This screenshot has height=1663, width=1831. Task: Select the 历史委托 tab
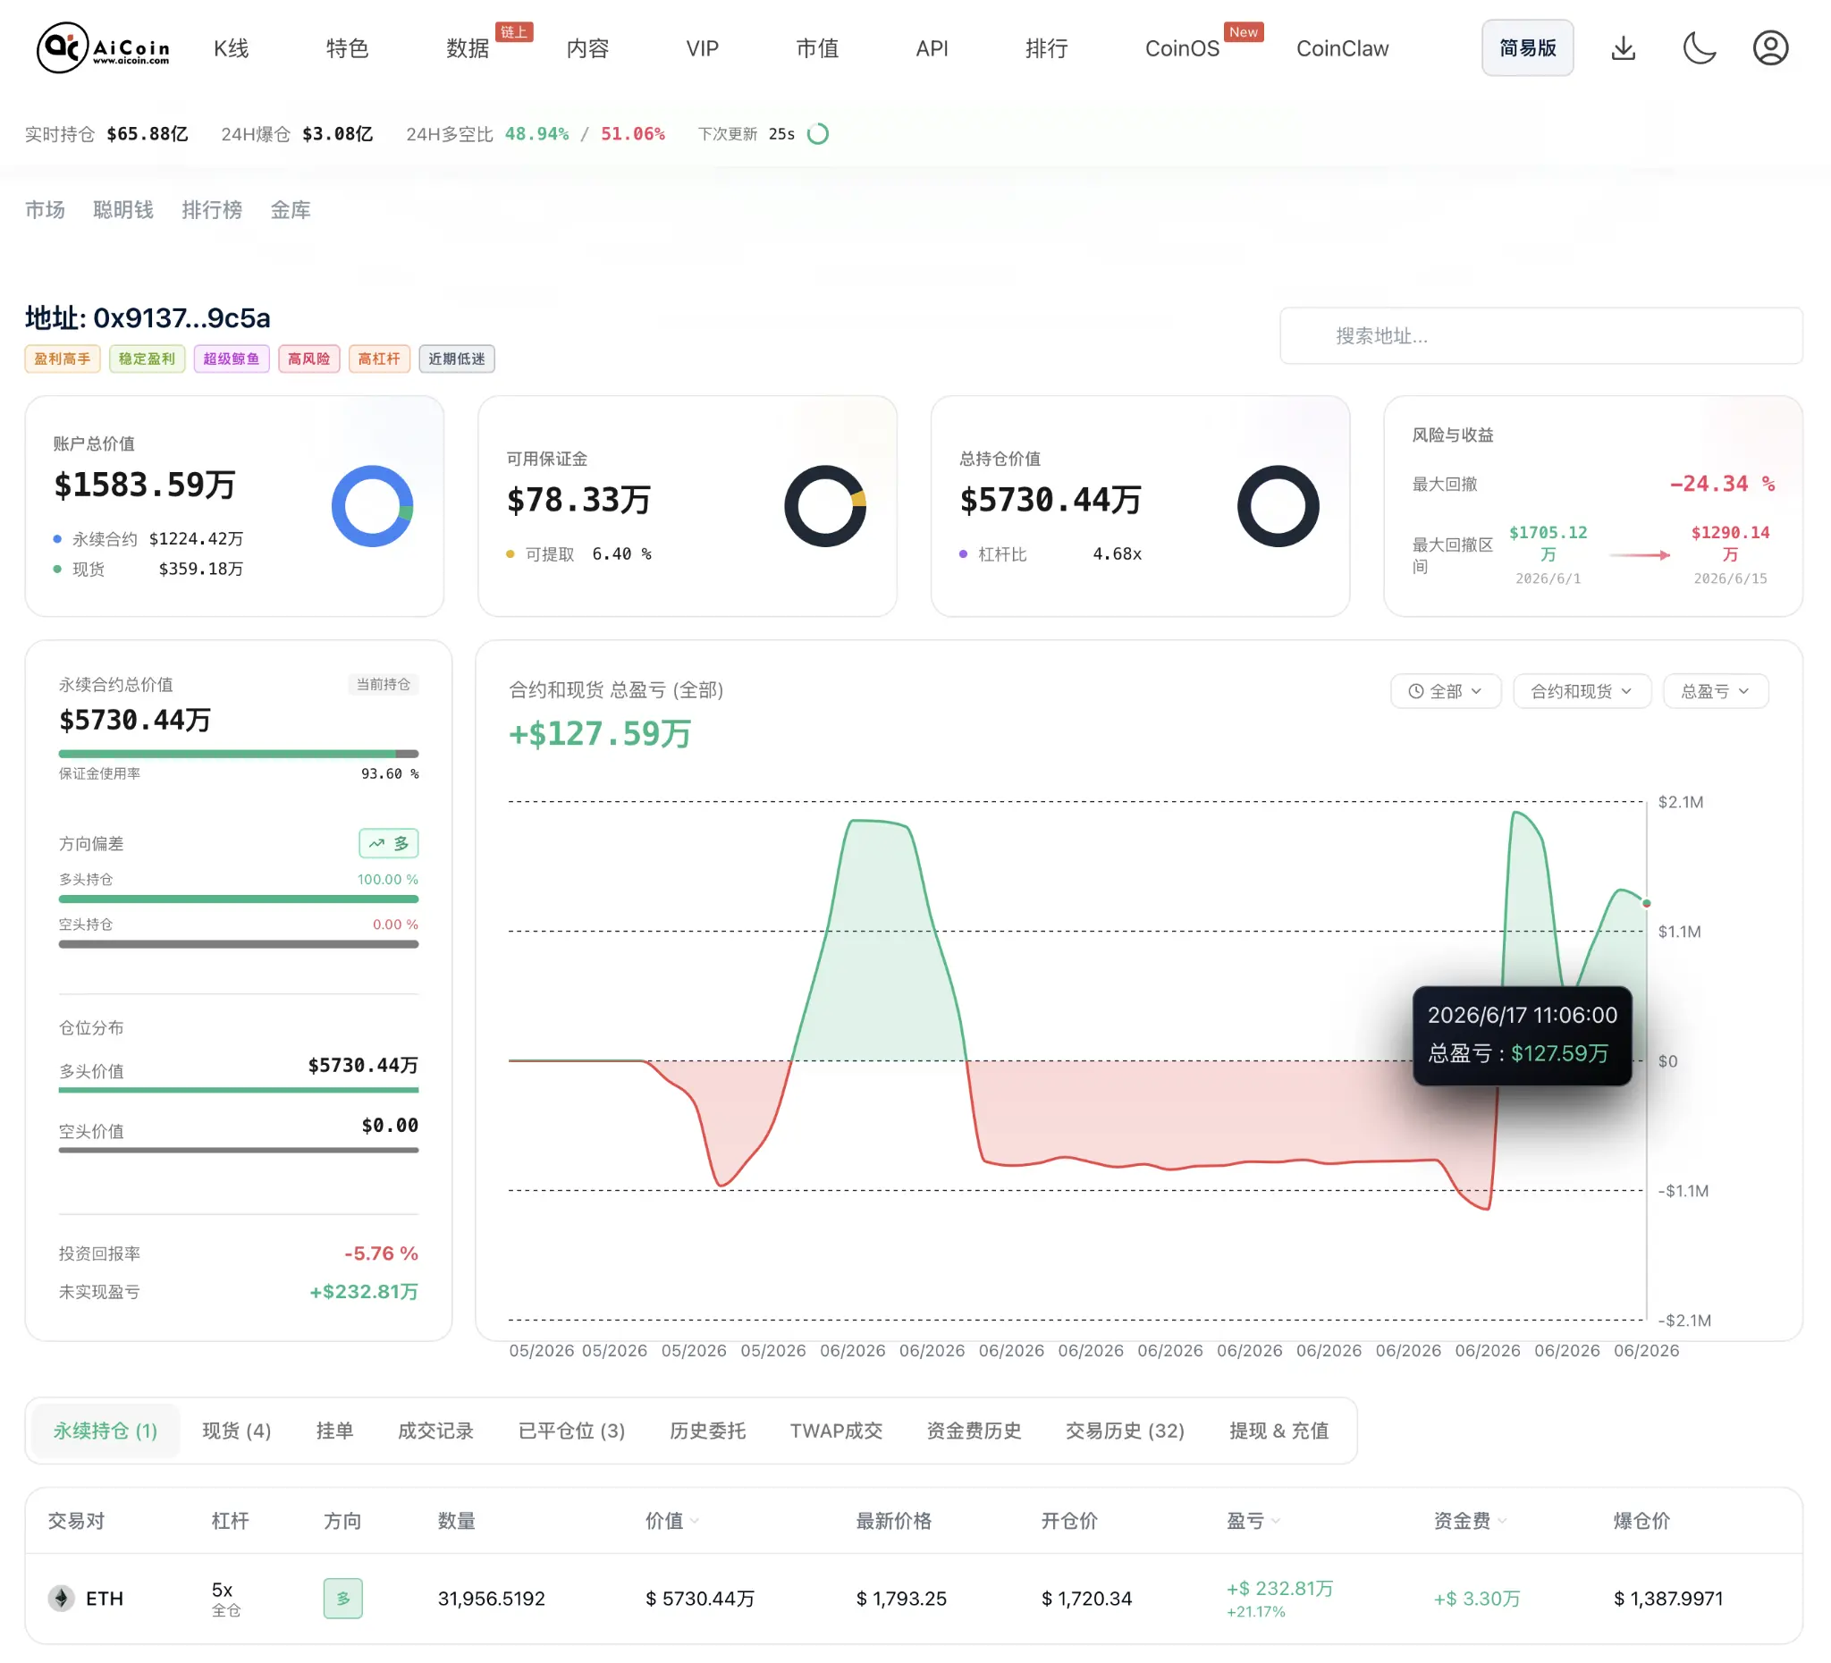pos(707,1431)
